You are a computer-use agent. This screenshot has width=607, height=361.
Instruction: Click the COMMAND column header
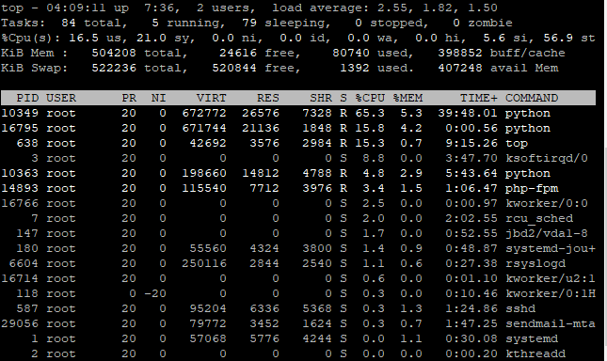tap(532, 98)
